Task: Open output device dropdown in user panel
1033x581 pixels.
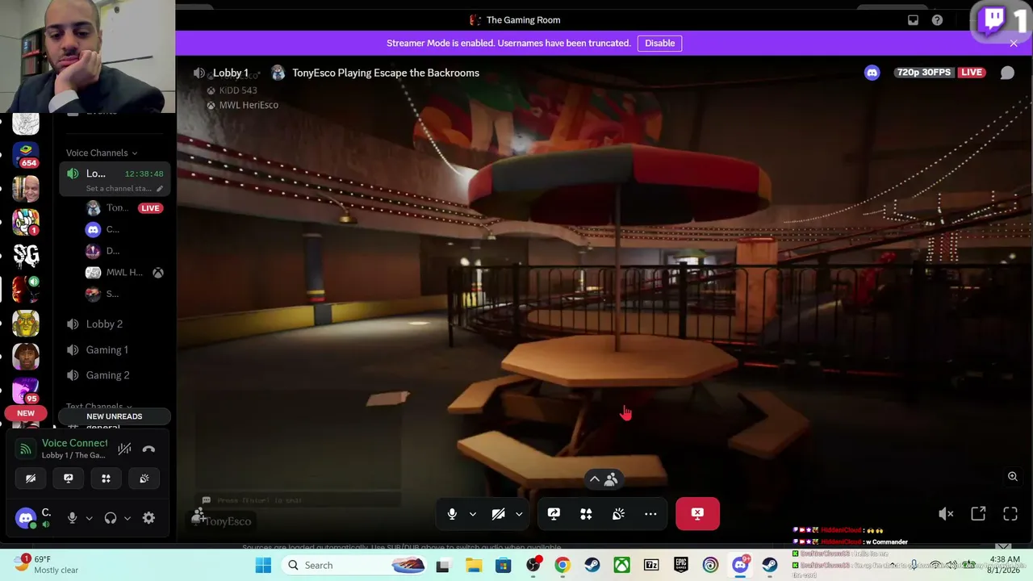Action: (128, 518)
